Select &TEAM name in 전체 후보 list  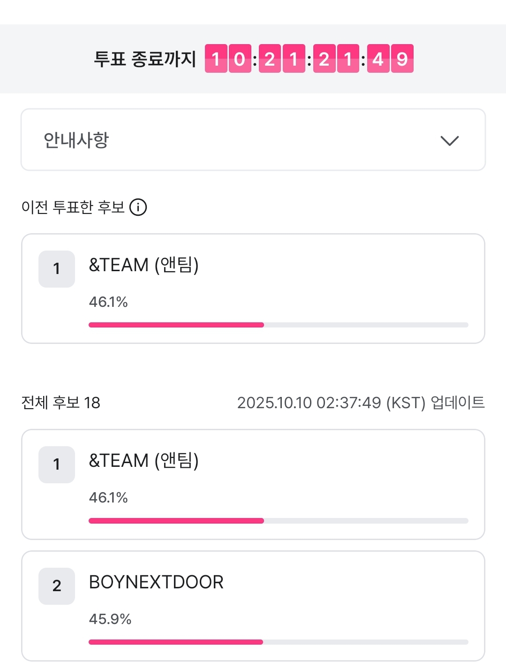click(143, 461)
